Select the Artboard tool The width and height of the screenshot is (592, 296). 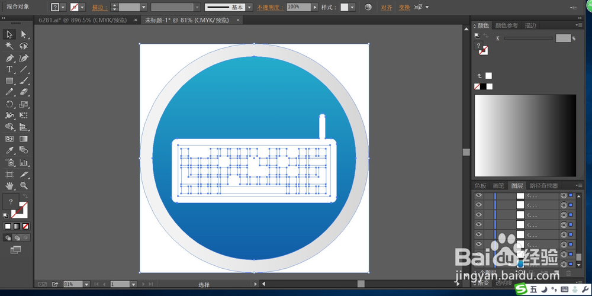[9, 174]
